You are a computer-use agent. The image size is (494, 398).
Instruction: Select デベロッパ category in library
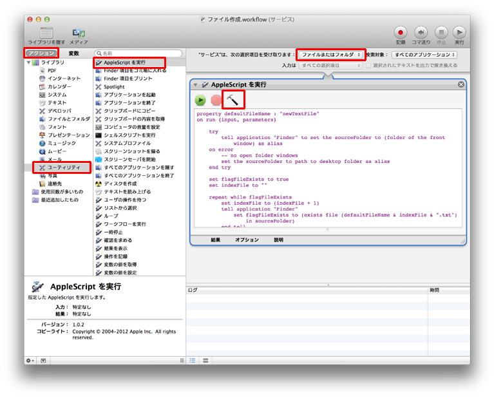point(58,111)
